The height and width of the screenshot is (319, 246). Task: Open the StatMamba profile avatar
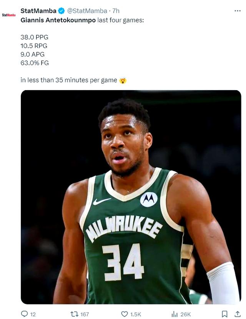tap(9, 15)
